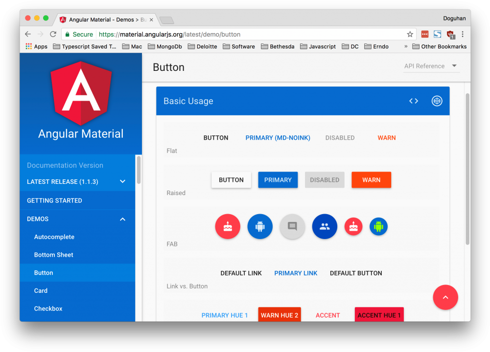This screenshot has height=352, width=490.
Task: Click the DEFAULT LINK
Action: point(241,273)
